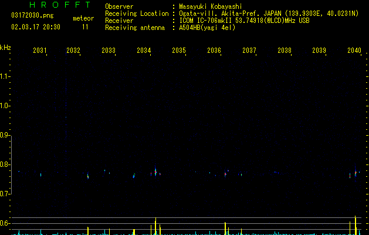369x235 pixels.
Task: Click the 0.8 frequency axis label
Action: pyautogui.click(x=5, y=164)
